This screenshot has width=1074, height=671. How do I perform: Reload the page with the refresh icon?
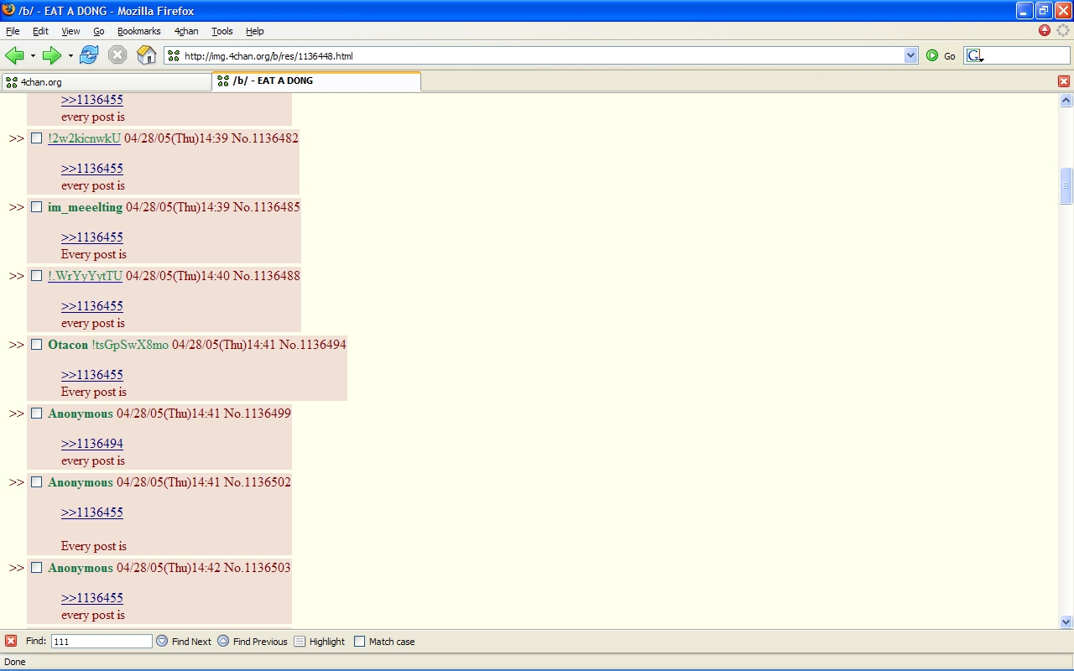click(89, 55)
